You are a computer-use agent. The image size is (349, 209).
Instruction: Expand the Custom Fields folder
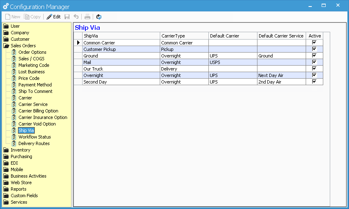20,196
